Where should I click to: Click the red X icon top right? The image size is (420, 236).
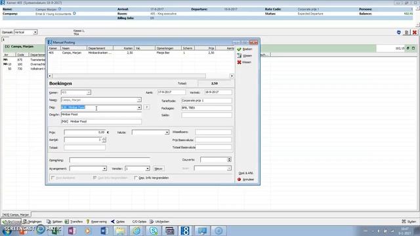click(414, 32)
